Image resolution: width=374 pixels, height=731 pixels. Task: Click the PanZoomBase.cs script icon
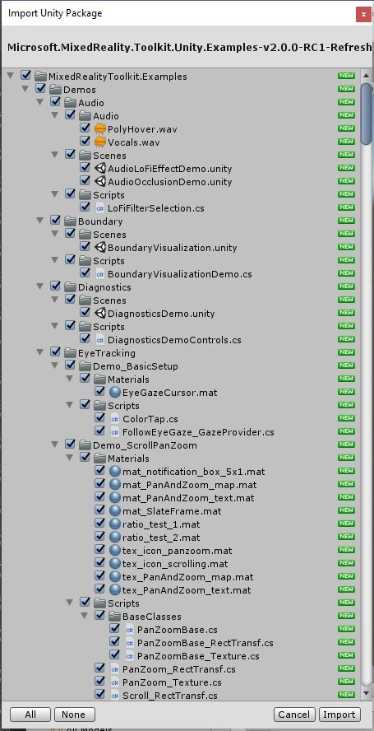pyautogui.click(x=130, y=630)
